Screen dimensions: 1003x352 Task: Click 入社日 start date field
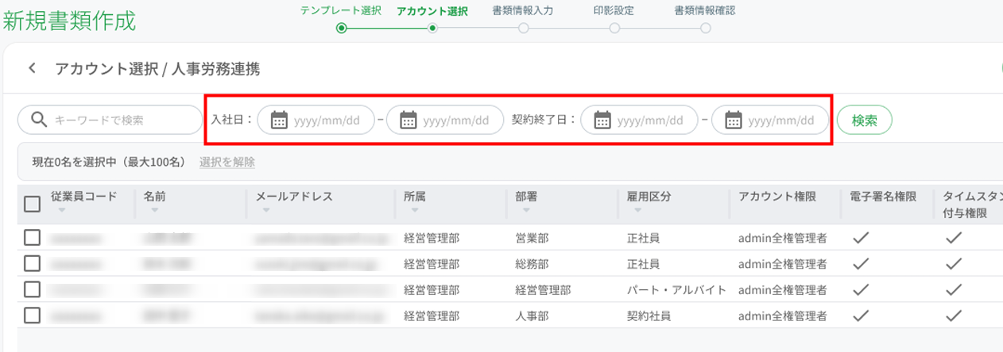[316, 120]
